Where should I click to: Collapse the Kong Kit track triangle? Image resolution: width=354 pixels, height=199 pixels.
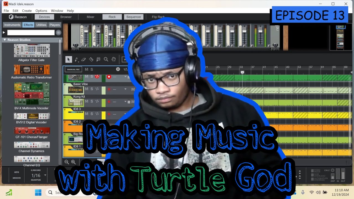tap(65, 97)
